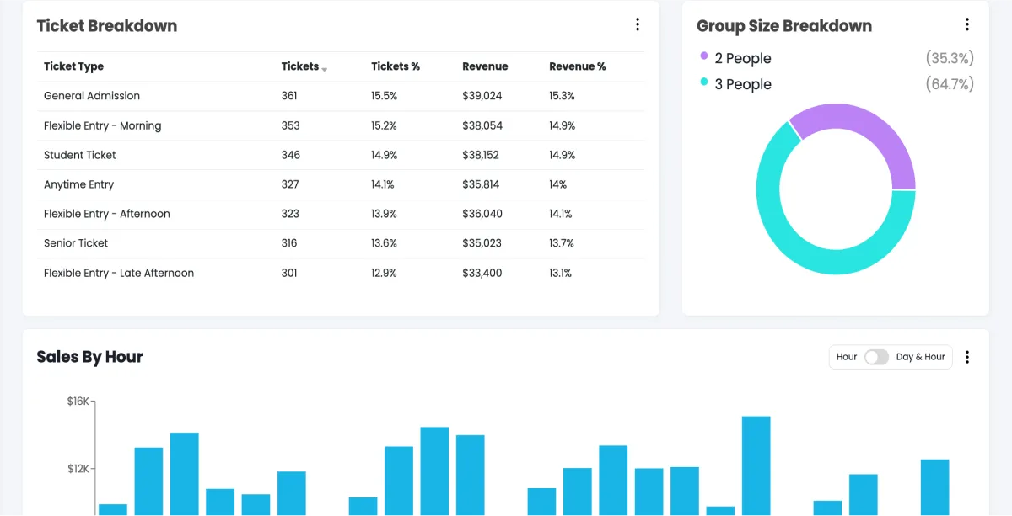Click the $39,024 revenue value
The width and height of the screenshot is (1012, 516).
[x=482, y=96]
